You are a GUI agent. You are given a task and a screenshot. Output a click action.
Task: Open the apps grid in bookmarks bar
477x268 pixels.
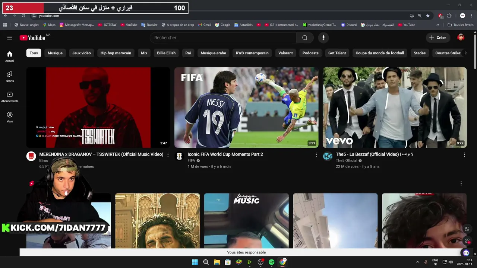click(5, 25)
